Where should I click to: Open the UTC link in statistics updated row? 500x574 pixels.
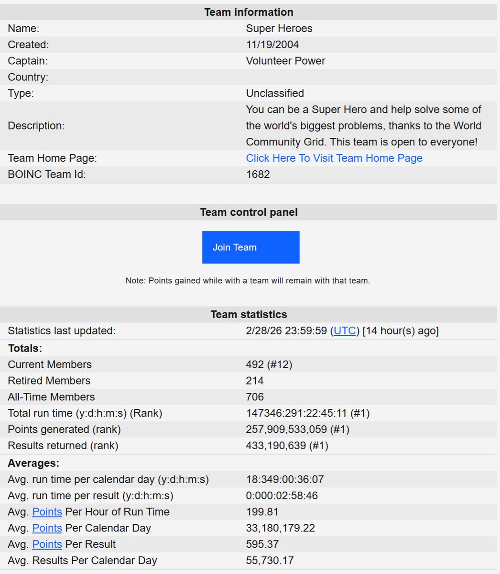point(345,331)
